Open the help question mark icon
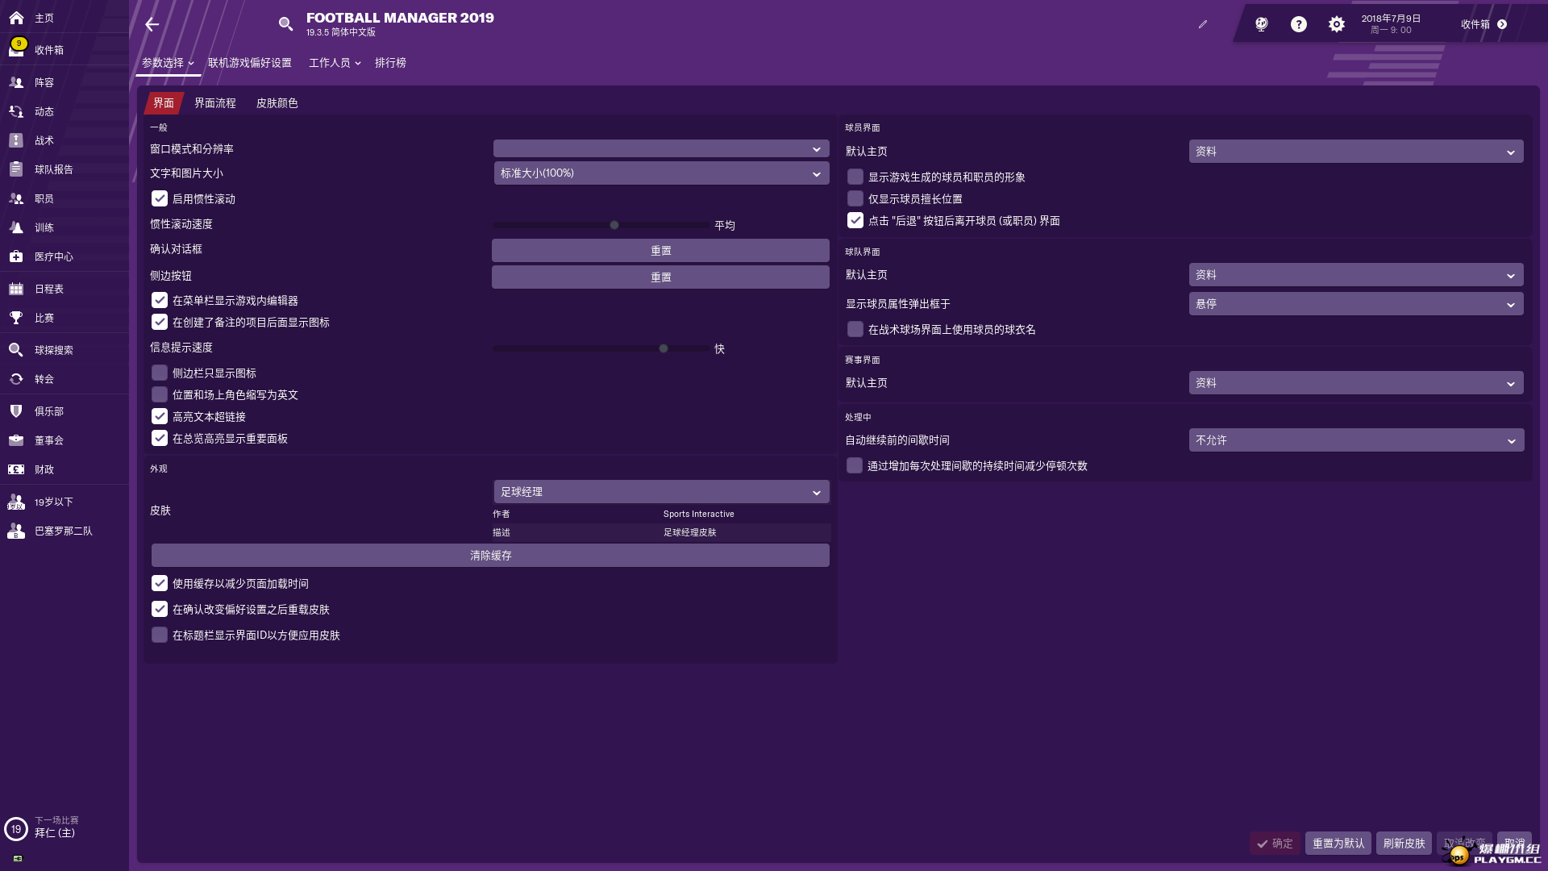The width and height of the screenshot is (1548, 871). (x=1298, y=24)
